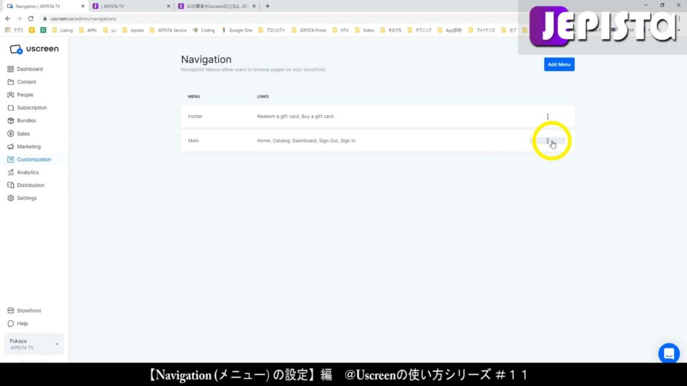Open the kebab menu for the Footer row

pos(547,116)
